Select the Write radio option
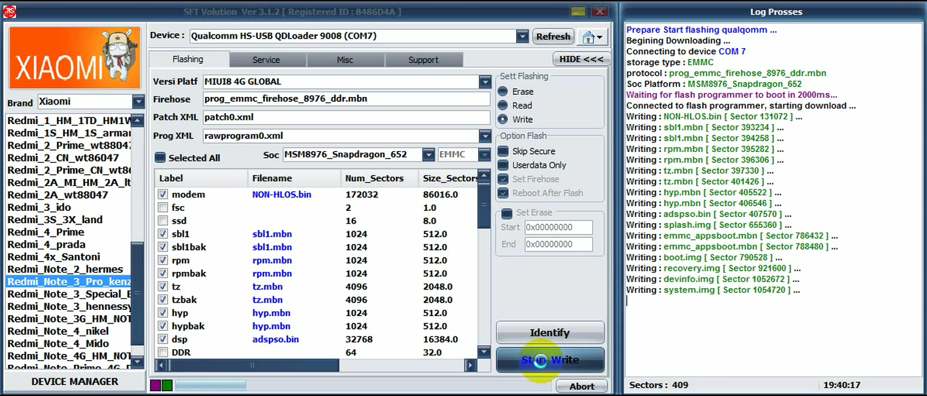This screenshot has width=927, height=396. pyautogui.click(x=503, y=119)
